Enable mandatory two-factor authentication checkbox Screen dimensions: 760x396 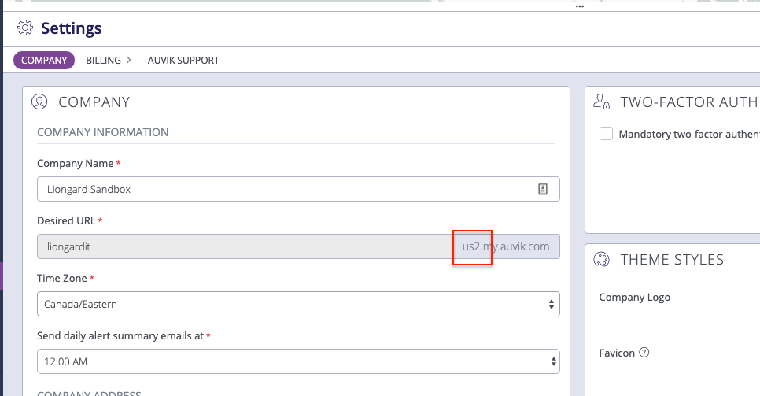coord(606,134)
